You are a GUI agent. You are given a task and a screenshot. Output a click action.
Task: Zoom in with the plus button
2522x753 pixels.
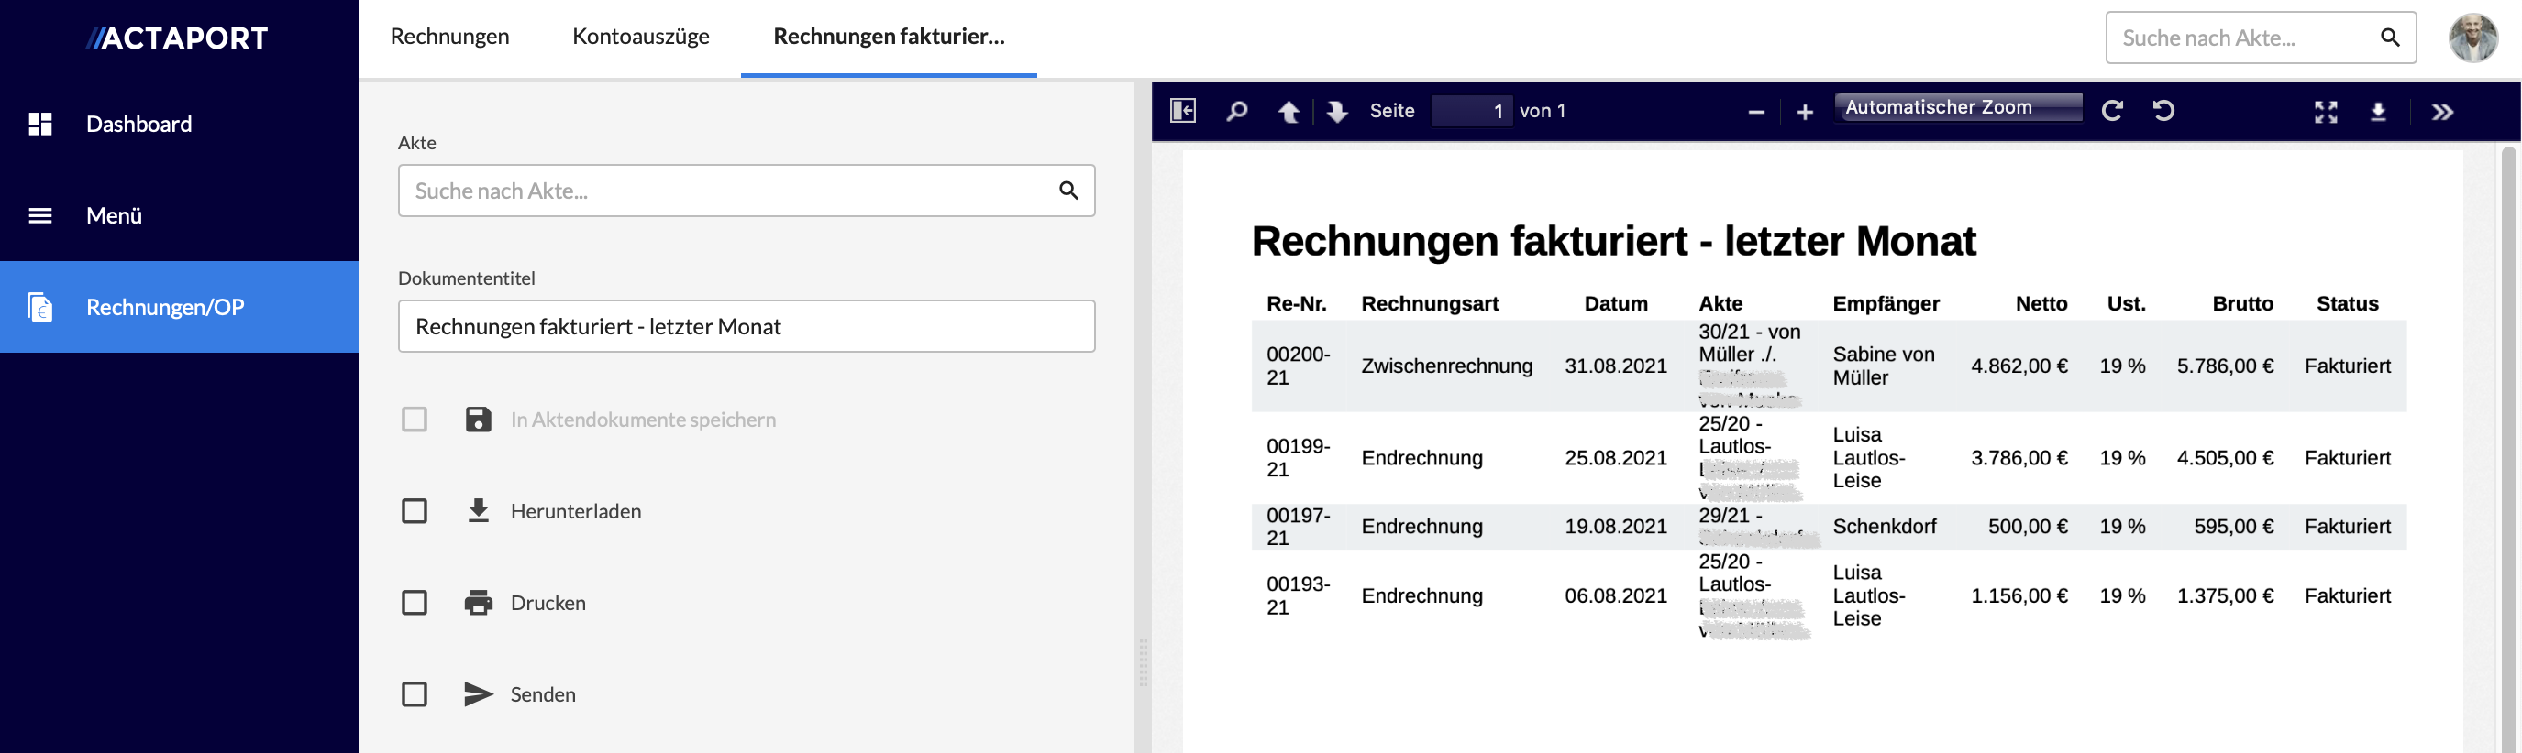[x=1804, y=113]
